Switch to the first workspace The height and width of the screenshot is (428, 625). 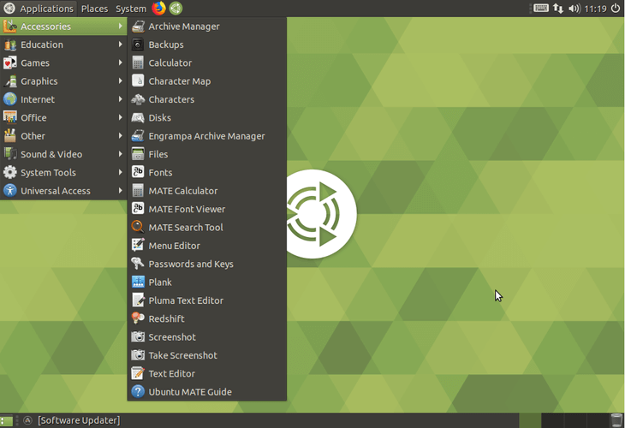coord(530,421)
